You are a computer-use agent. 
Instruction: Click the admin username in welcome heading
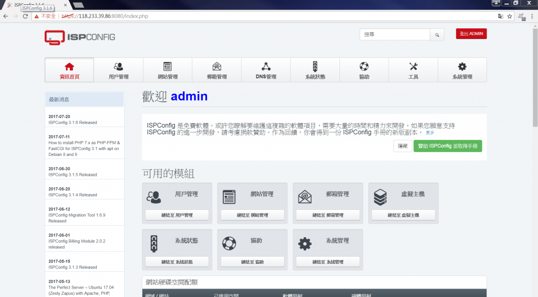coord(189,96)
